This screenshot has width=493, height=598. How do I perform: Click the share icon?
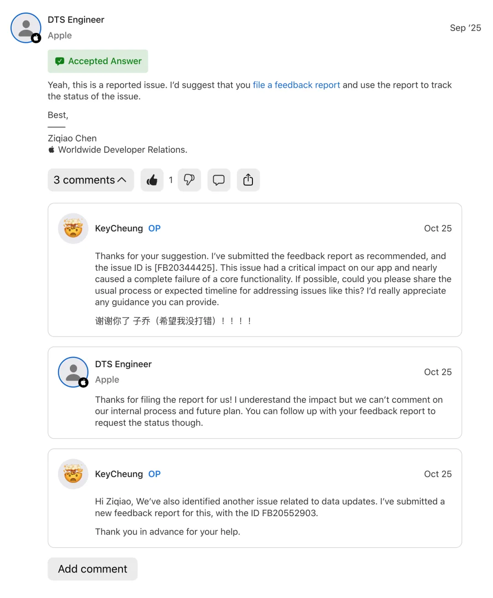pyautogui.click(x=248, y=180)
